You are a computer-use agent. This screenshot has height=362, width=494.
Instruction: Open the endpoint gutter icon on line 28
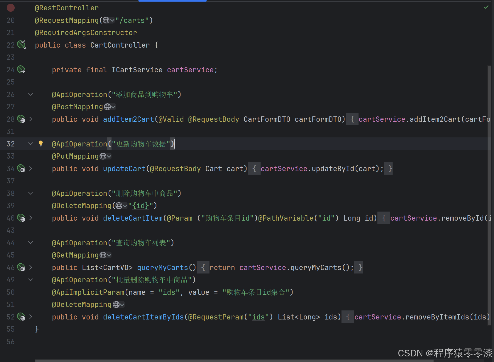(x=21, y=119)
